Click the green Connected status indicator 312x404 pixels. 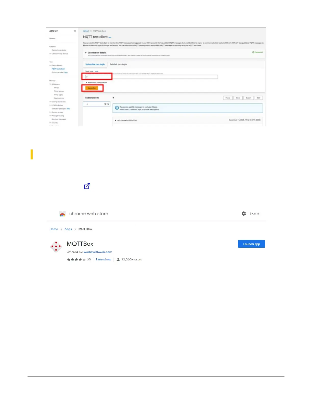pyautogui.click(x=257, y=52)
